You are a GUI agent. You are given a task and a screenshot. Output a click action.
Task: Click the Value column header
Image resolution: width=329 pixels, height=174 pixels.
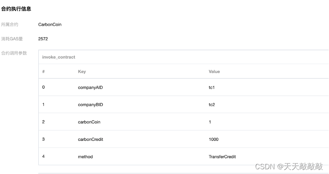[x=214, y=72]
